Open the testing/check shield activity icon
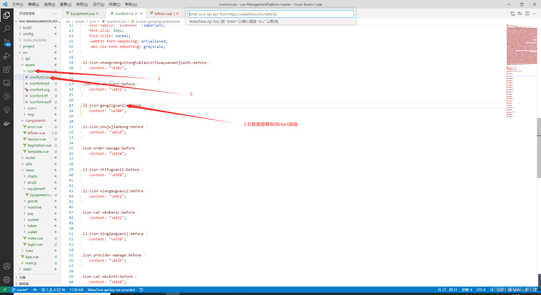Screen dimensions: 541x295 [7, 110]
